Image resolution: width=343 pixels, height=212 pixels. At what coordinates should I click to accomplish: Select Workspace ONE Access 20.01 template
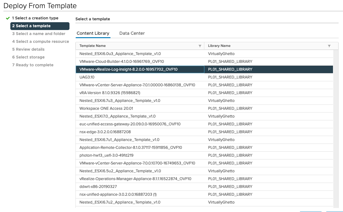click(106, 109)
